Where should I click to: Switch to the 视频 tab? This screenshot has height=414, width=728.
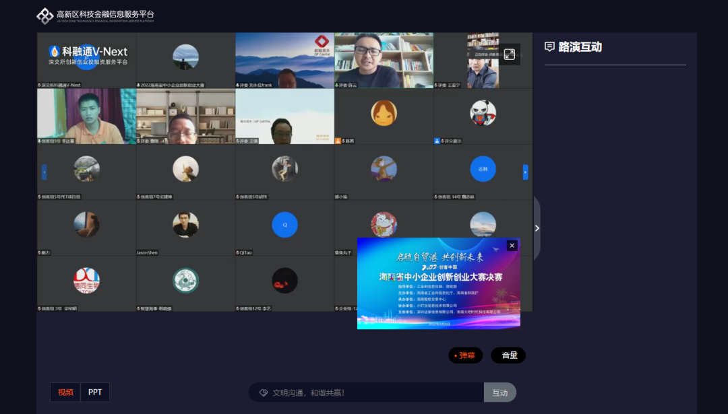coord(65,392)
